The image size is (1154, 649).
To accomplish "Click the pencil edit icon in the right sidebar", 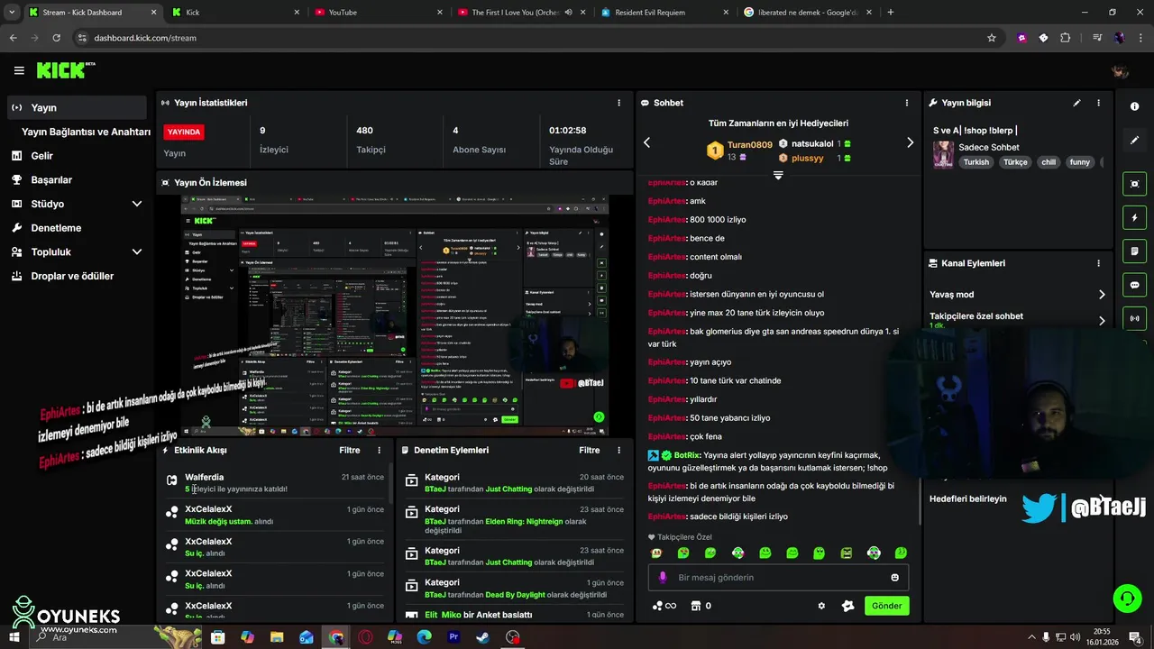I will 1134,141.
